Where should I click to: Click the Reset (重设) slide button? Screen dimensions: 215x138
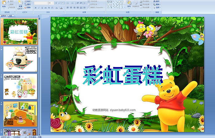click(28, 4)
